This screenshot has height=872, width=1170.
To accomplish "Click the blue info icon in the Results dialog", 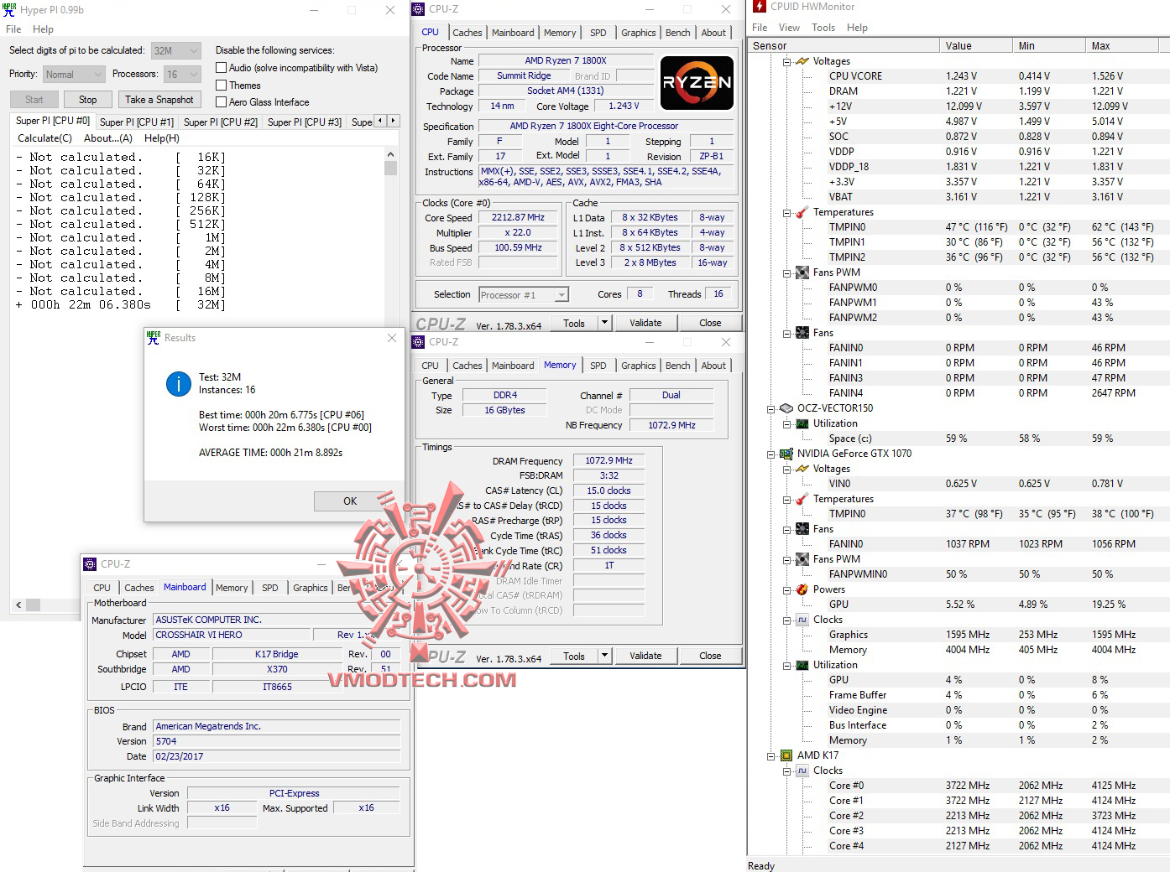I will [178, 384].
